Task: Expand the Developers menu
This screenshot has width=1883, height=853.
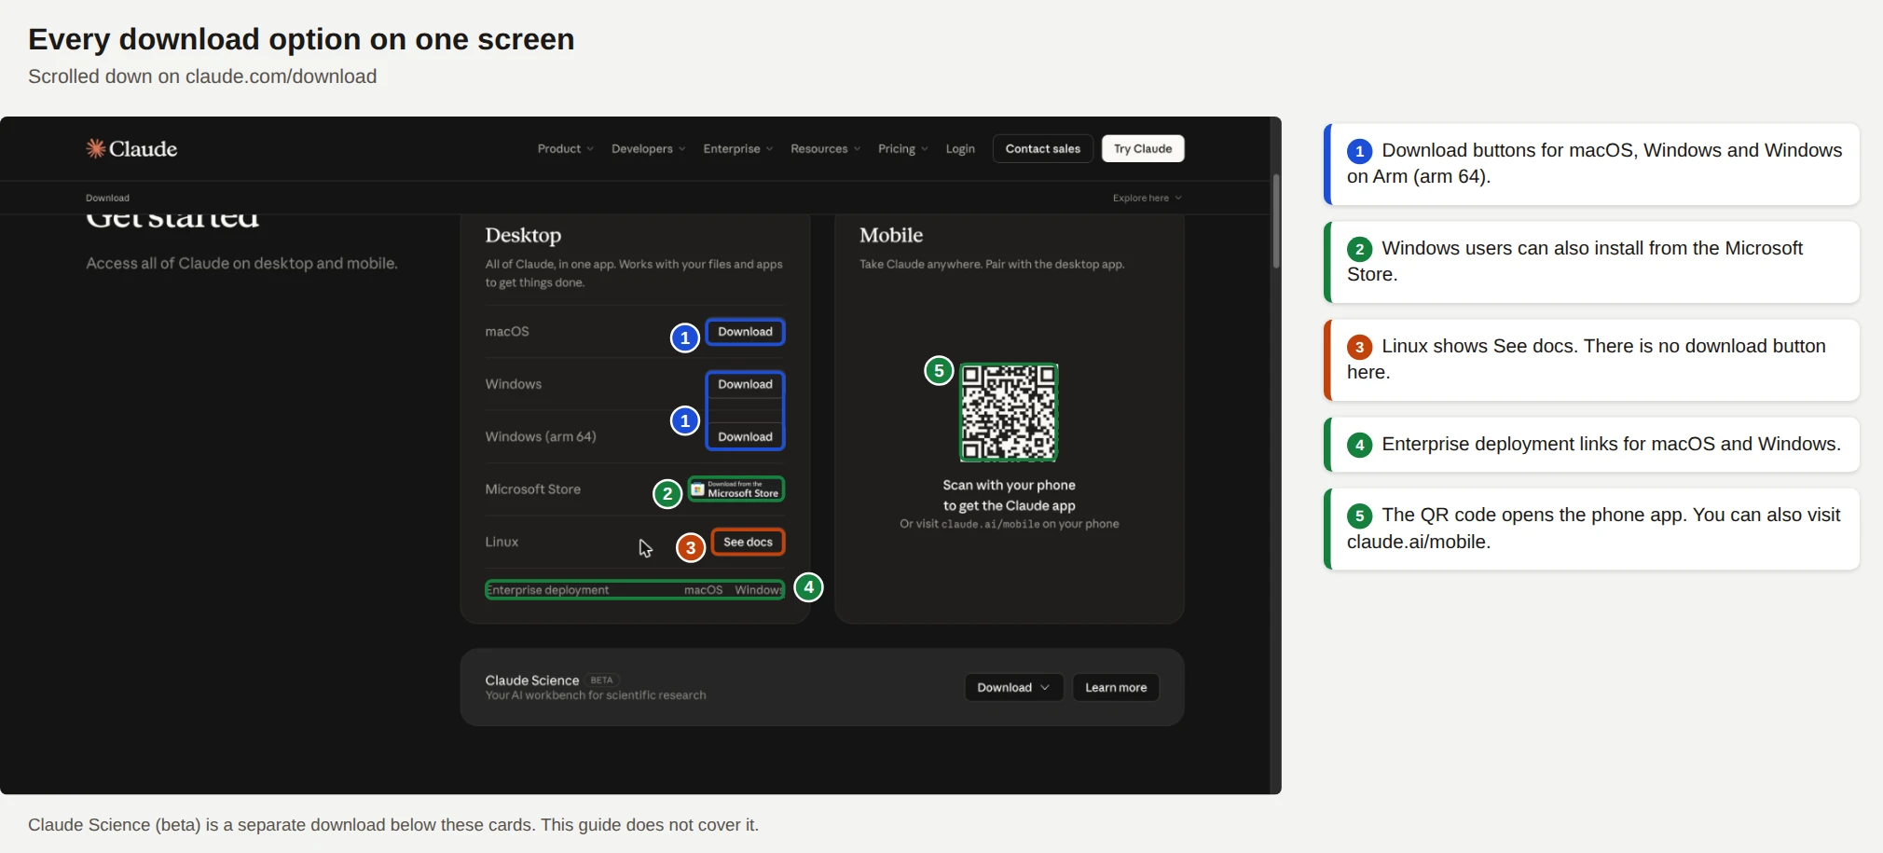Action: tap(648, 149)
